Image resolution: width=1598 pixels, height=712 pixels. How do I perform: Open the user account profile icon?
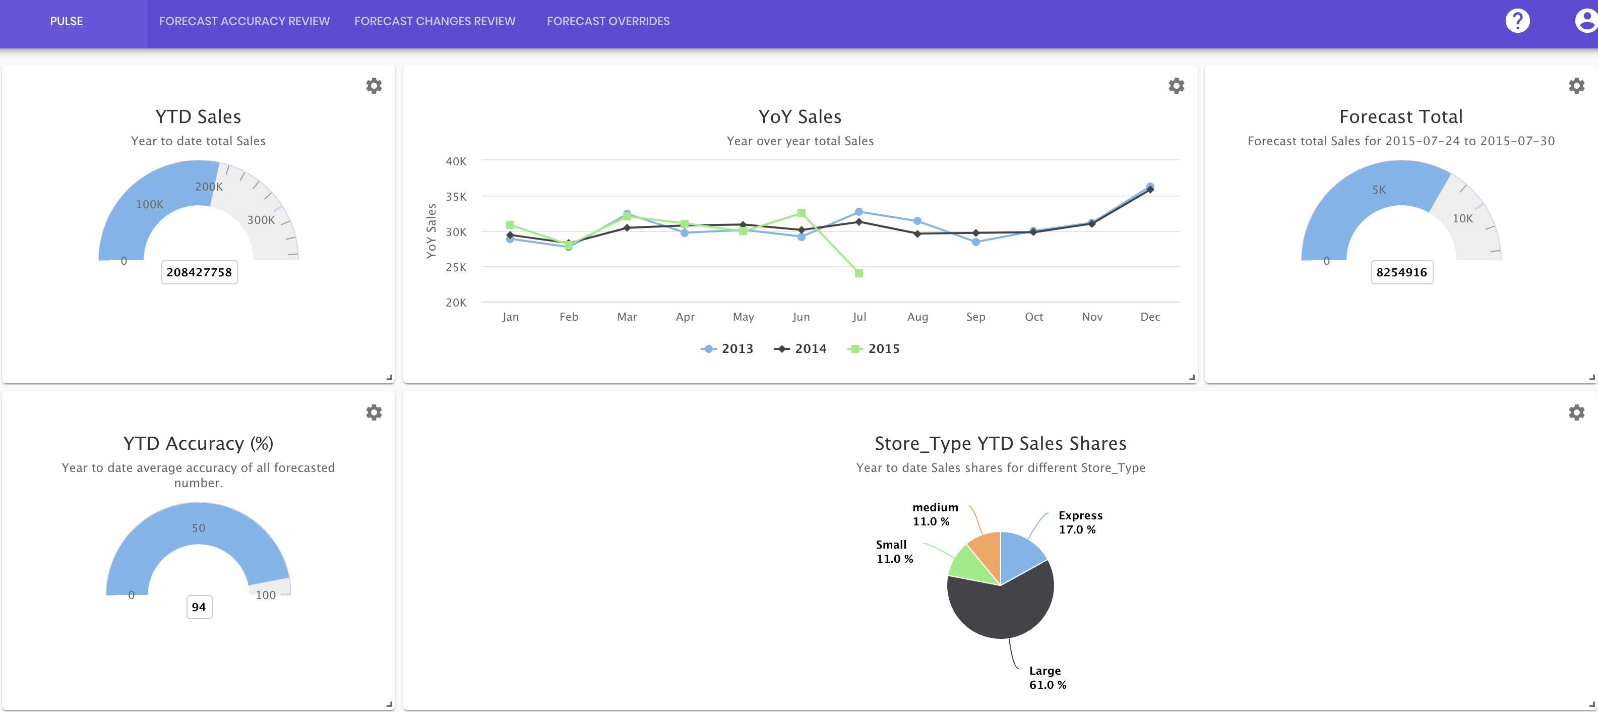(1586, 21)
